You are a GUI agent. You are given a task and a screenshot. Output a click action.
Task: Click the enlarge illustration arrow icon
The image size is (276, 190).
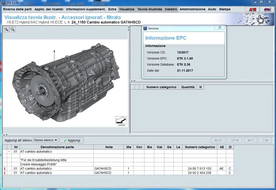121,120
